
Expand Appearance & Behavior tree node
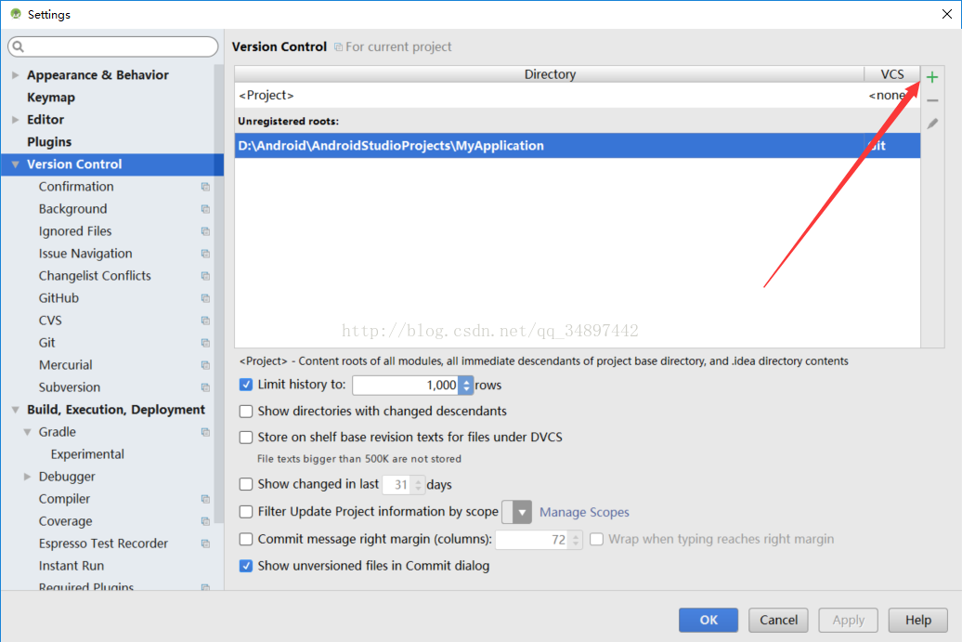16,75
